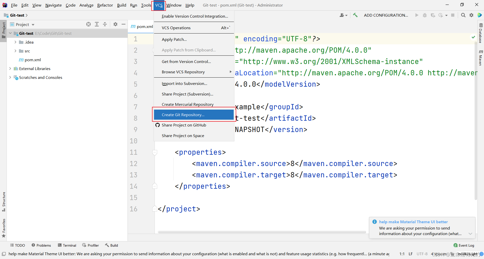
Task: Click the LF line separator status
Action: (411, 254)
